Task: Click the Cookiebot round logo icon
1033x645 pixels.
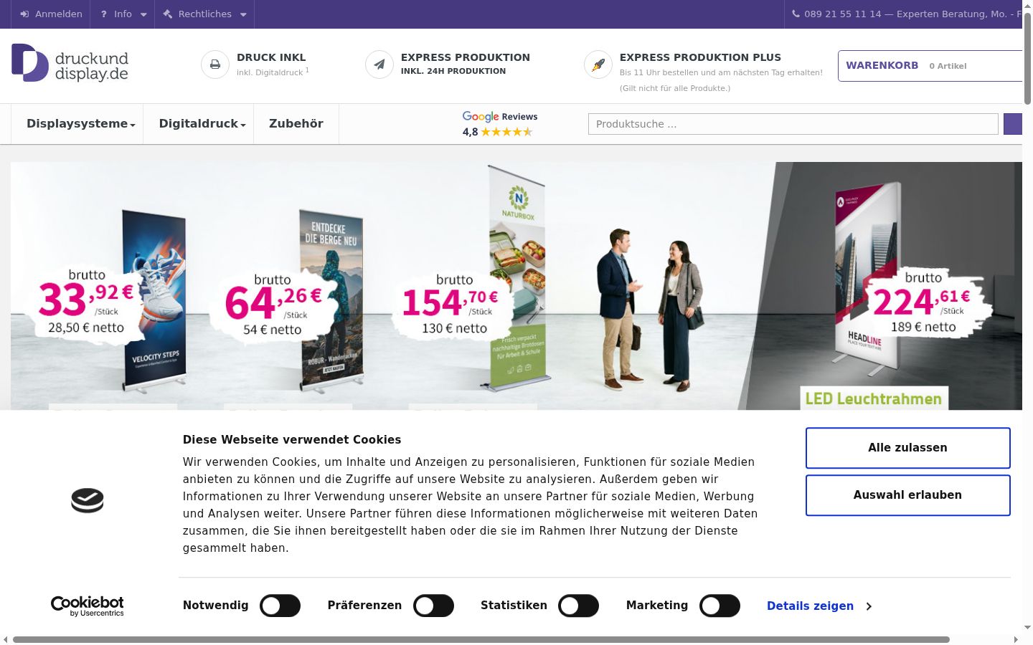Action: (88, 500)
